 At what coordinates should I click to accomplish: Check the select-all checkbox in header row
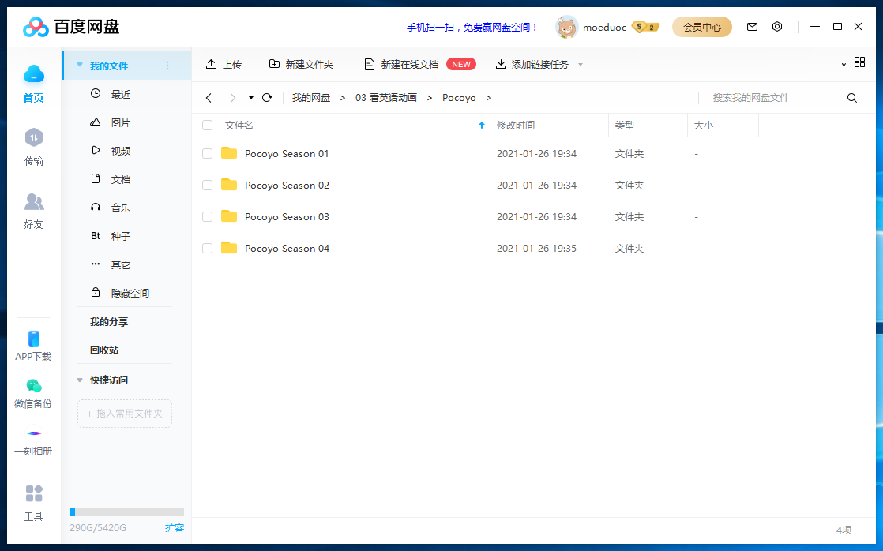click(x=207, y=125)
